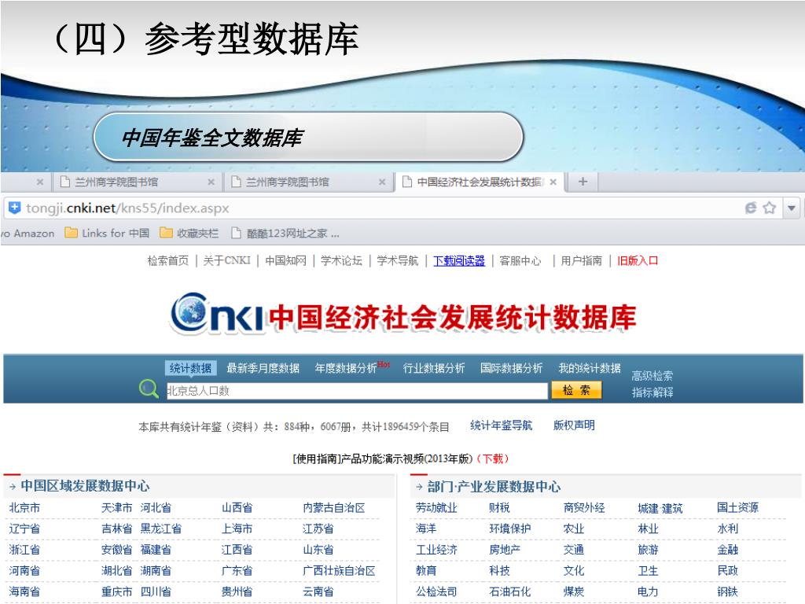
Task: Open 学术导航 link
Action: 397,261
